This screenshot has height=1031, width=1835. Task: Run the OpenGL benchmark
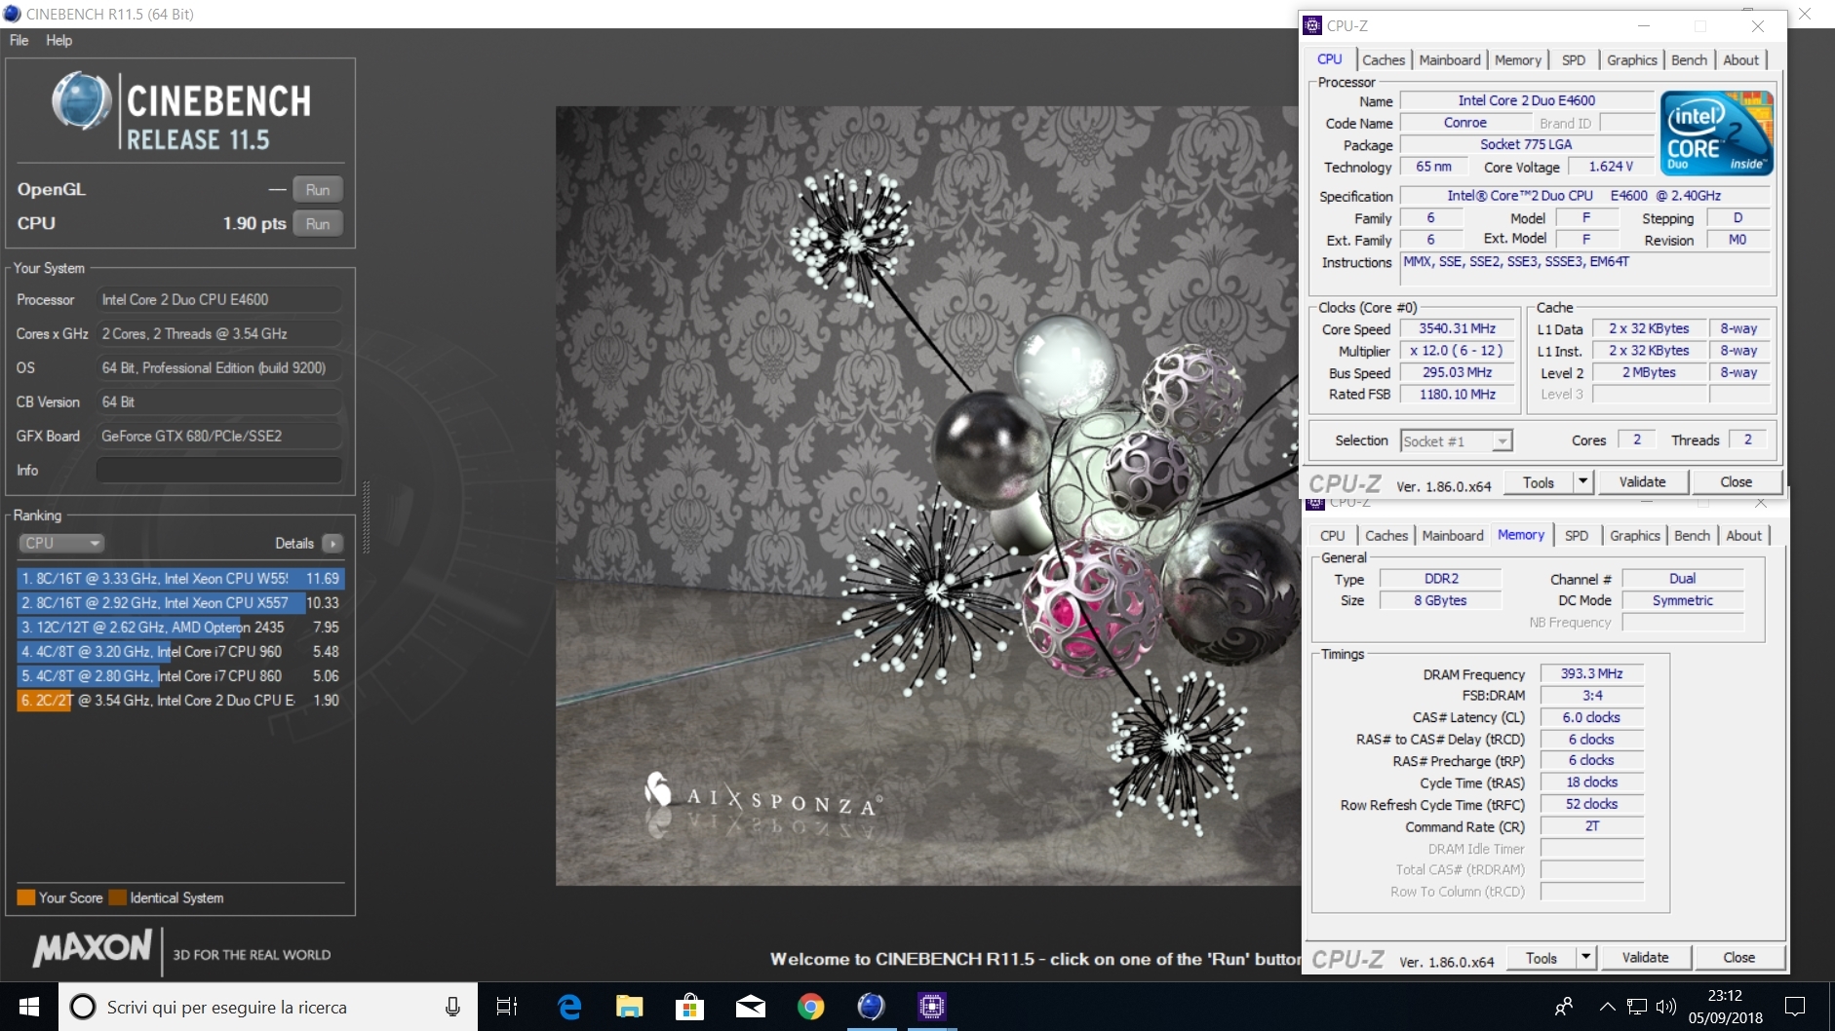pos(318,190)
